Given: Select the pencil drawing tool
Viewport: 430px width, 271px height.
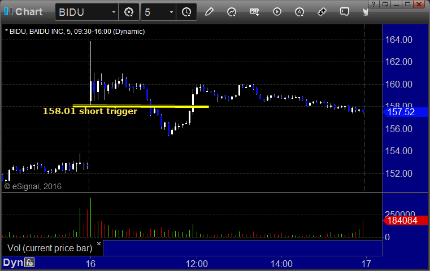Looking at the screenshot, I should click(x=209, y=12).
